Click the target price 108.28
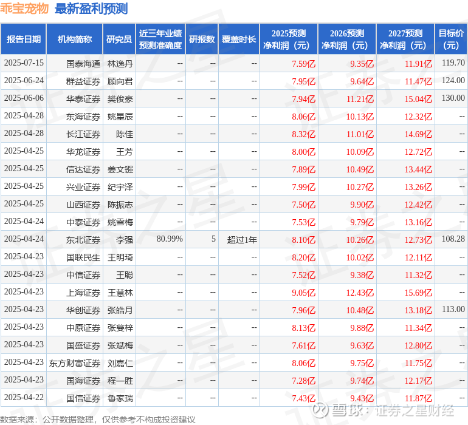This screenshot has width=468, height=425. (x=453, y=239)
